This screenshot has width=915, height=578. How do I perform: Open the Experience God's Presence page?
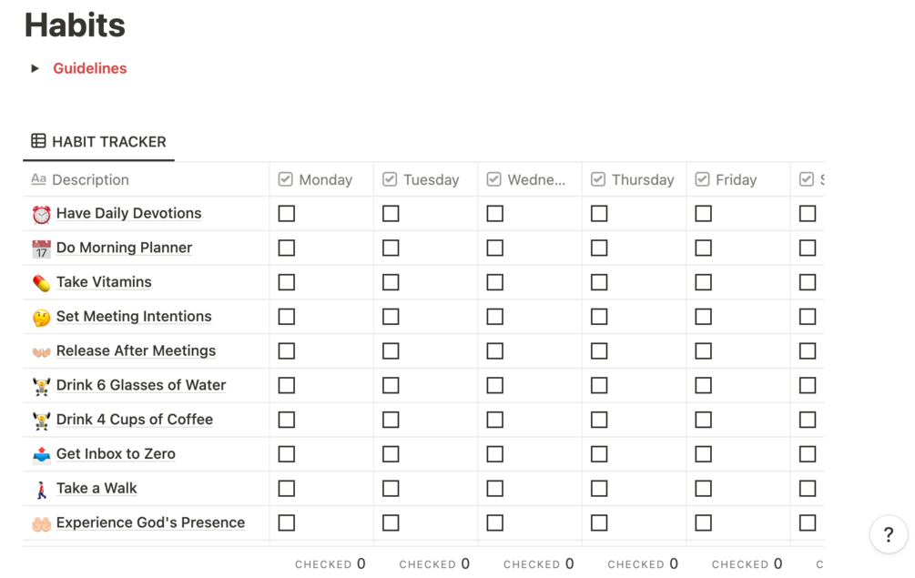(x=150, y=522)
